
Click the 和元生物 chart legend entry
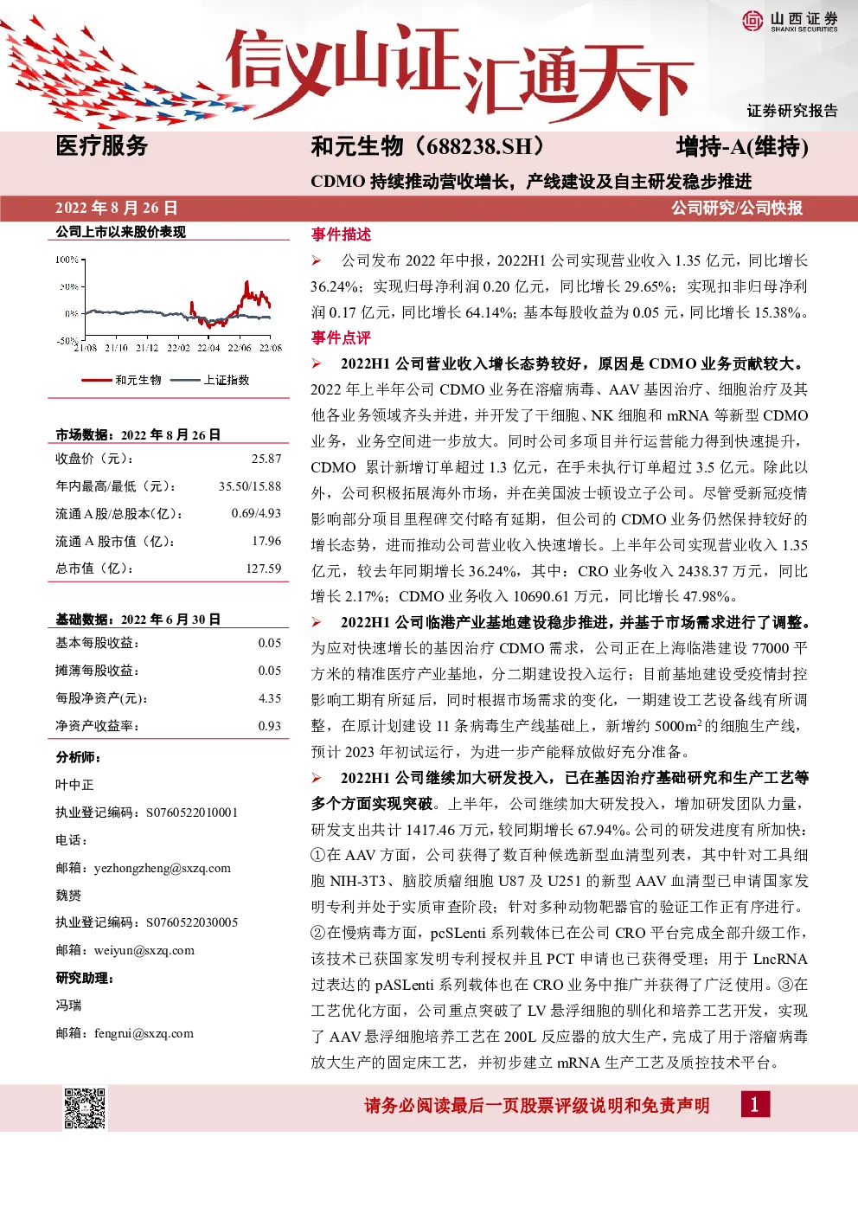tap(121, 380)
